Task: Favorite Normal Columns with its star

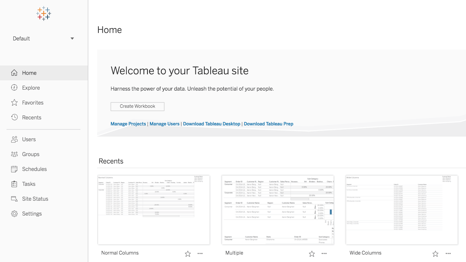Action: coord(188,254)
